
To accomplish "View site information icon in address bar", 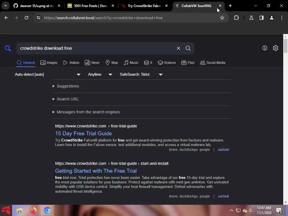I will click(x=38, y=18).
